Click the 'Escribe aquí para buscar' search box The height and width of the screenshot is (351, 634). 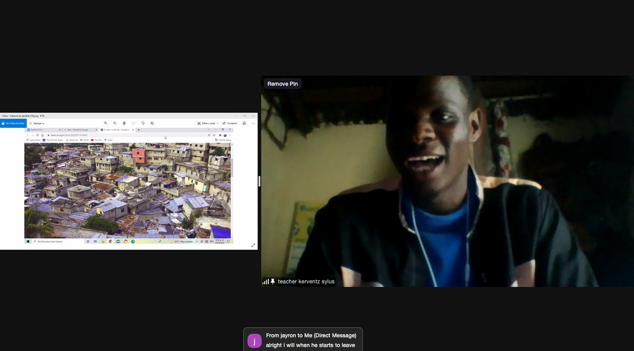(x=58, y=241)
